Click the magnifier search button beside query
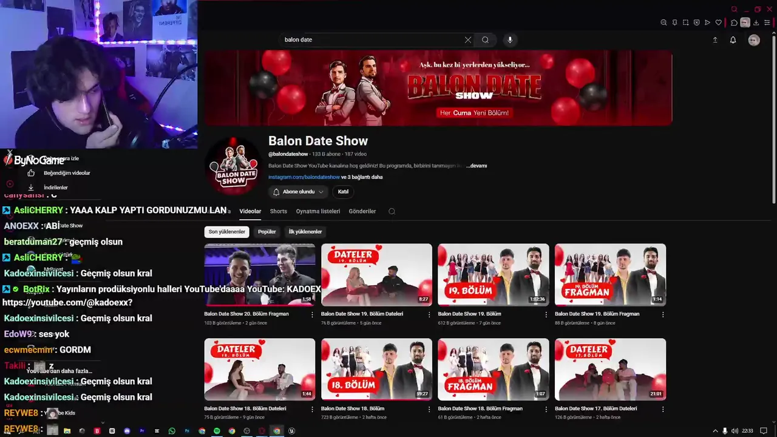The image size is (777, 437). point(485,39)
